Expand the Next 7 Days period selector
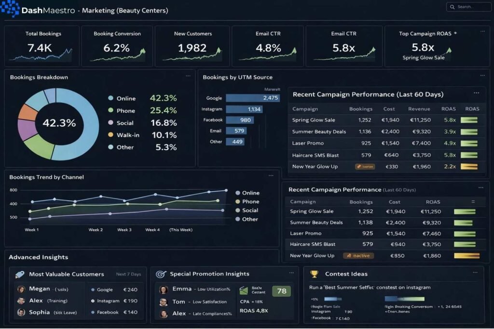The width and height of the screenshot is (494, 329). [128, 275]
